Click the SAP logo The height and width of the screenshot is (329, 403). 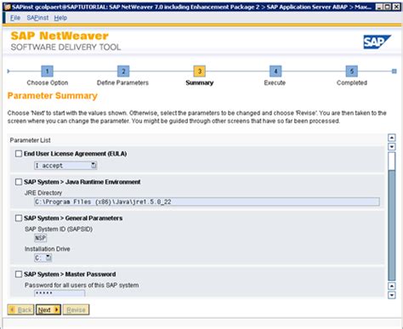tap(377, 42)
